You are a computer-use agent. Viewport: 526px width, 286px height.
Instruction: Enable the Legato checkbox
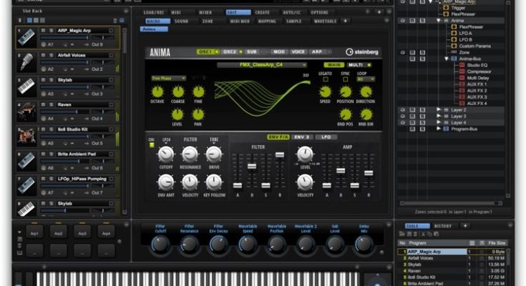[x=326, y=79]
